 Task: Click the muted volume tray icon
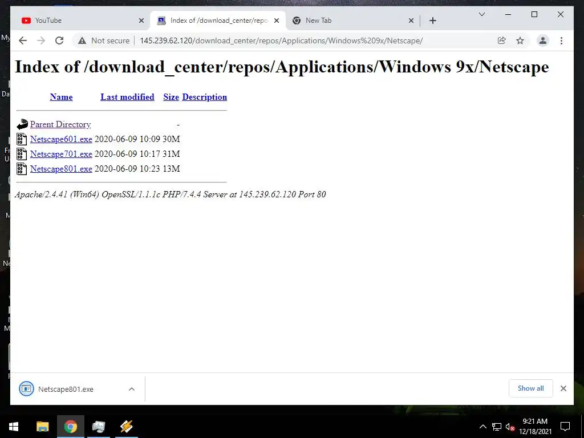[510, 427]
